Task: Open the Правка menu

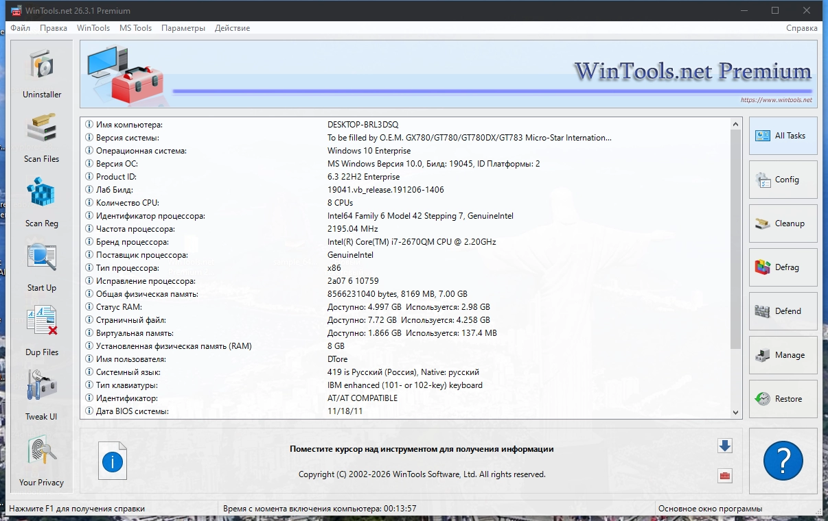Action: [x=54, y=28]
